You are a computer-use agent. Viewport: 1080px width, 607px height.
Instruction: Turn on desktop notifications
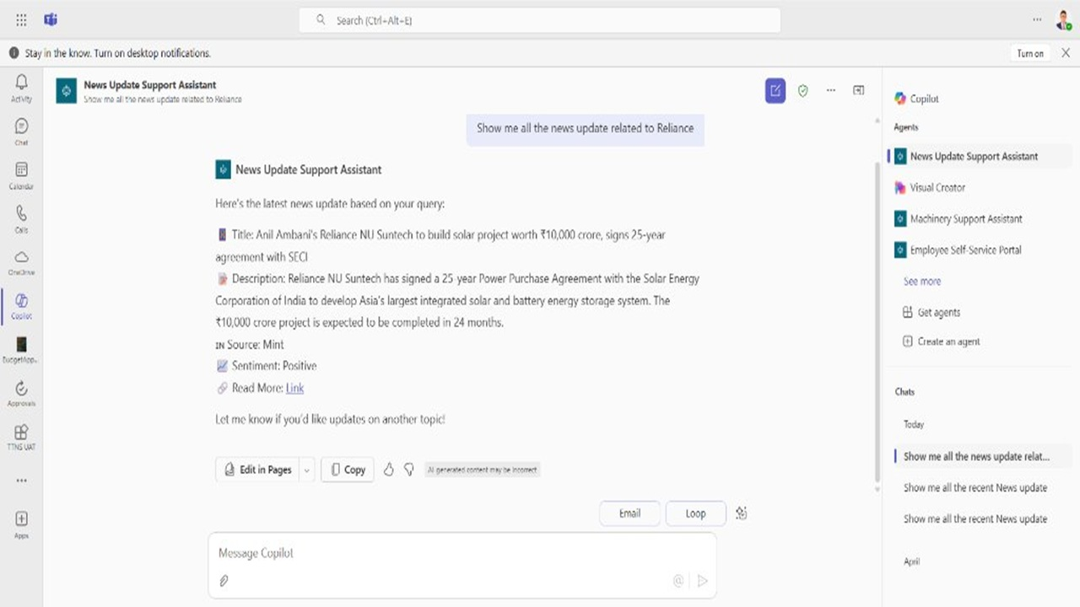click(1030, 53)
